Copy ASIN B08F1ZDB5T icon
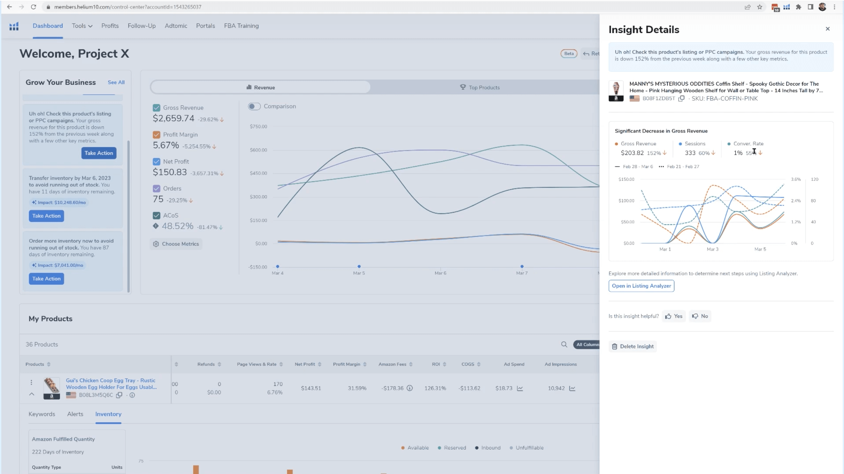Image resolution: width=844 pixels, height=474 pixels. 681,99
